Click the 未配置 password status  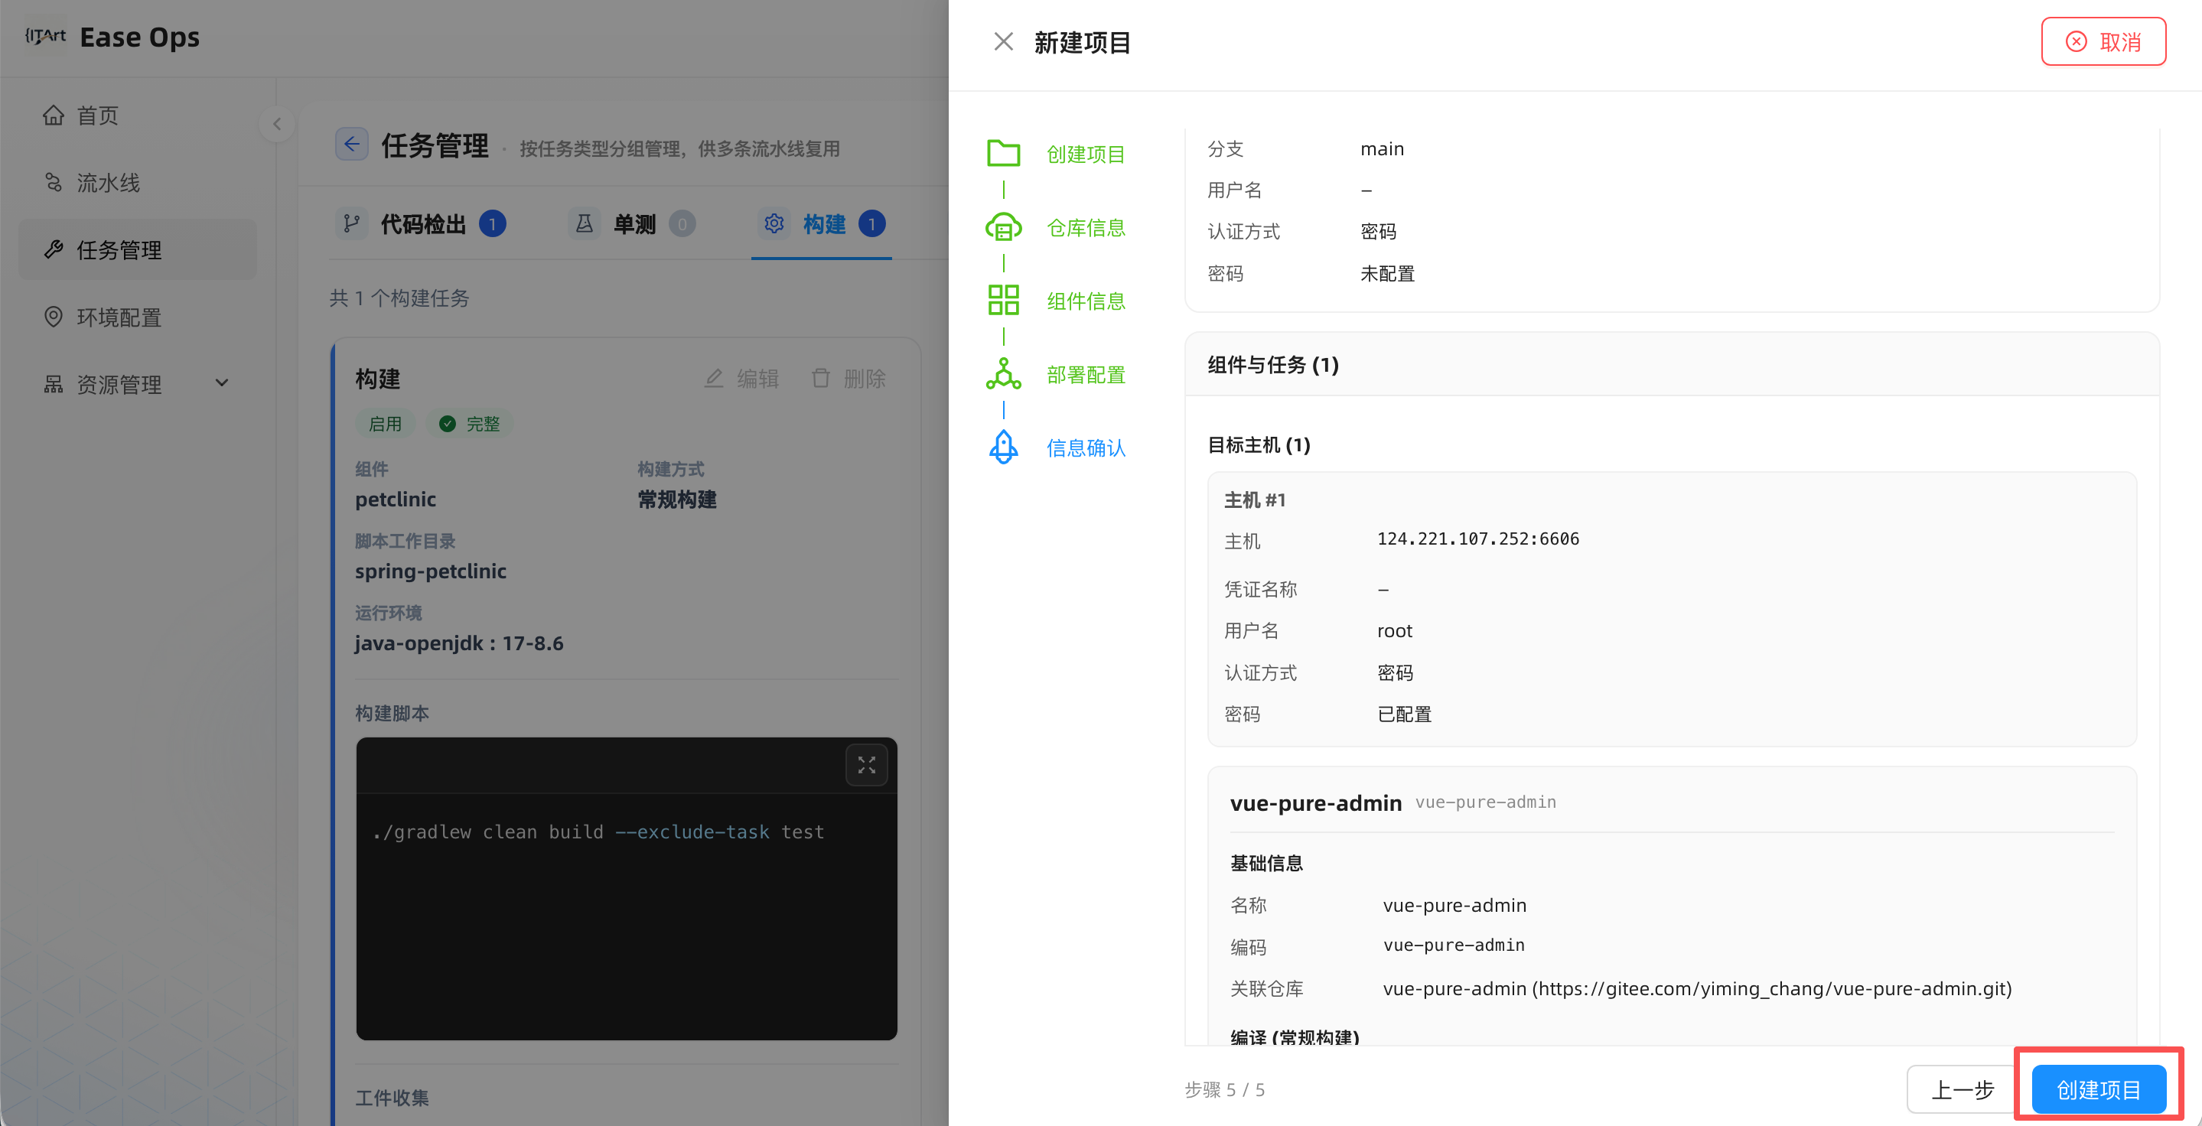1387,273
